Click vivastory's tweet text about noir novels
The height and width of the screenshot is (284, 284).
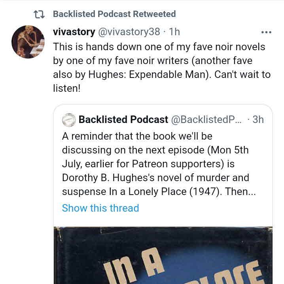[x=162, y=68]
